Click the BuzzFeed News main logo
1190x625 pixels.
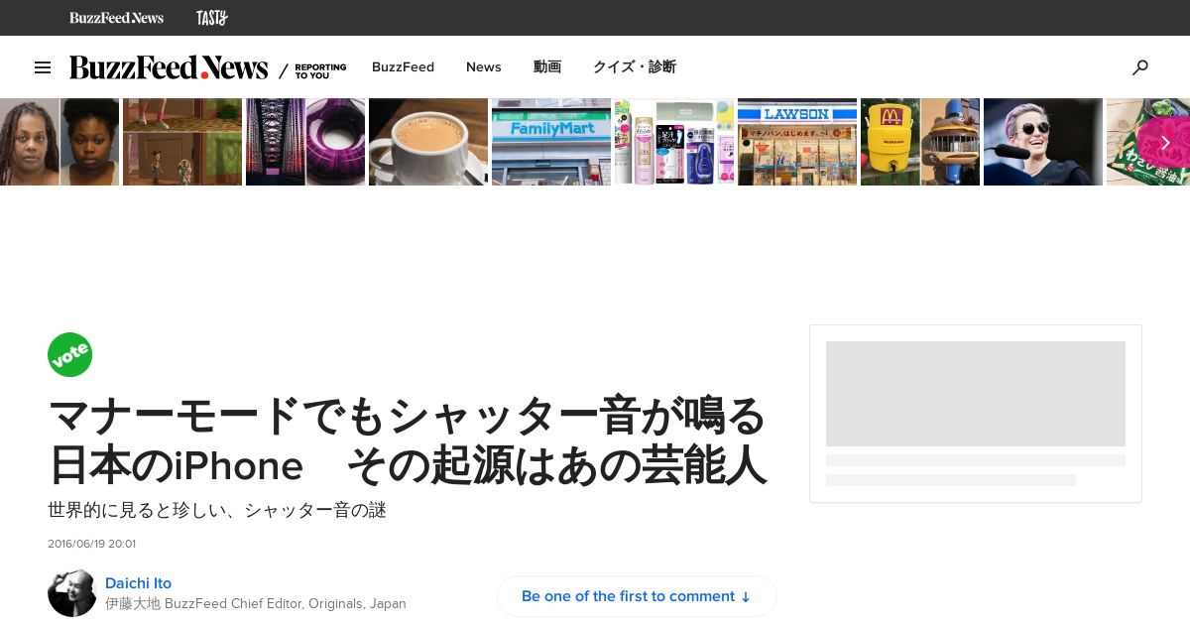169,67
